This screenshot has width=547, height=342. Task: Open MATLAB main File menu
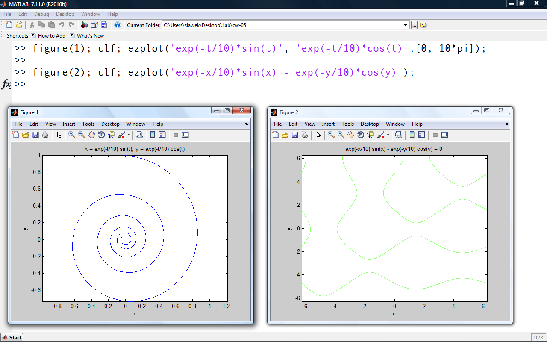coord(7,14)
